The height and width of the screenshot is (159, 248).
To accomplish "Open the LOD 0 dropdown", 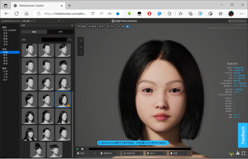I will pyautogui.click(x=111, y=27).
